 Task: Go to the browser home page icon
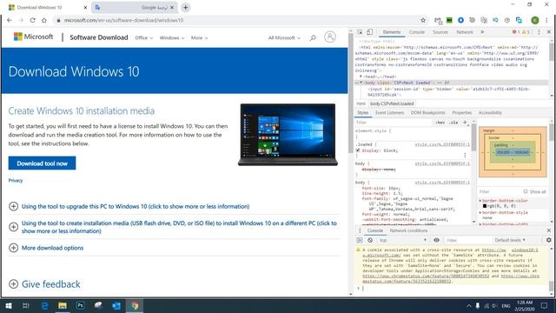[x=44, y=20]
